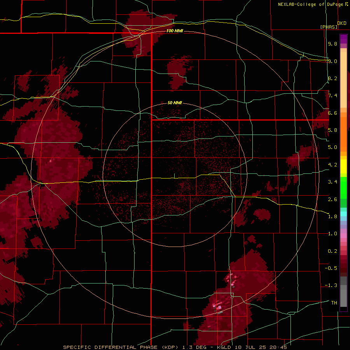The height and width of the screenshot is (350, 350).
Task: Click the 100 NMI range ring label
Action: tap(175, 31)
